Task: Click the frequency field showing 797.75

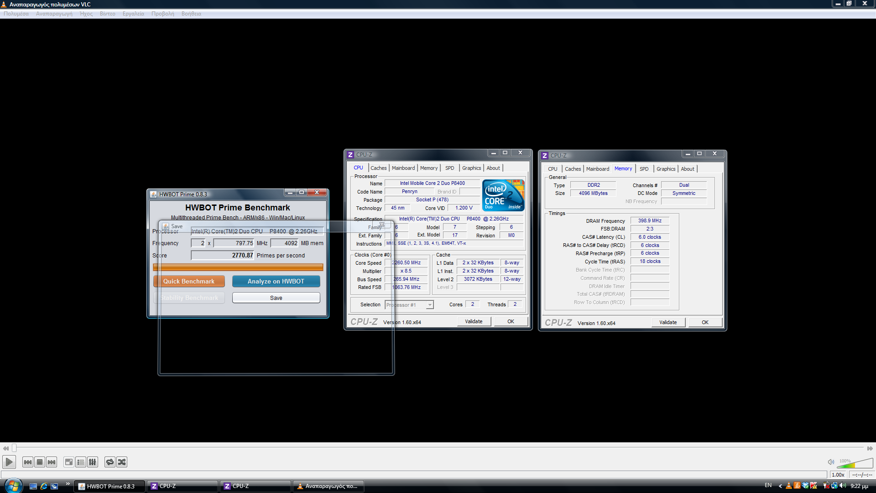Action: pyautogui.click(x=234, y=243)
